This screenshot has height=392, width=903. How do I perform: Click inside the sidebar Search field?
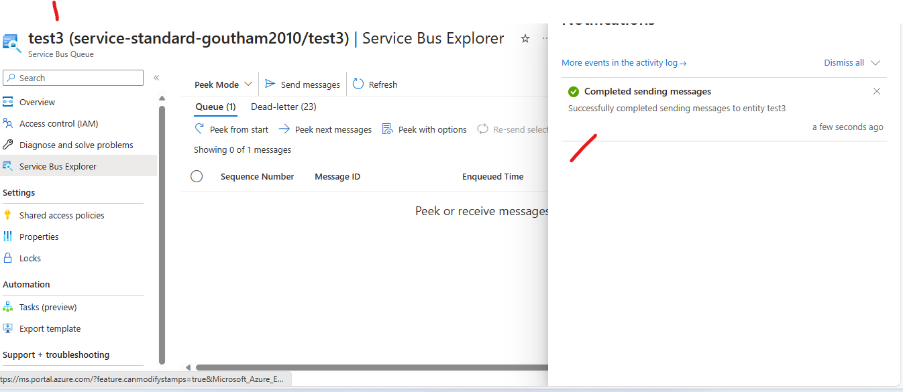point(72,77)
